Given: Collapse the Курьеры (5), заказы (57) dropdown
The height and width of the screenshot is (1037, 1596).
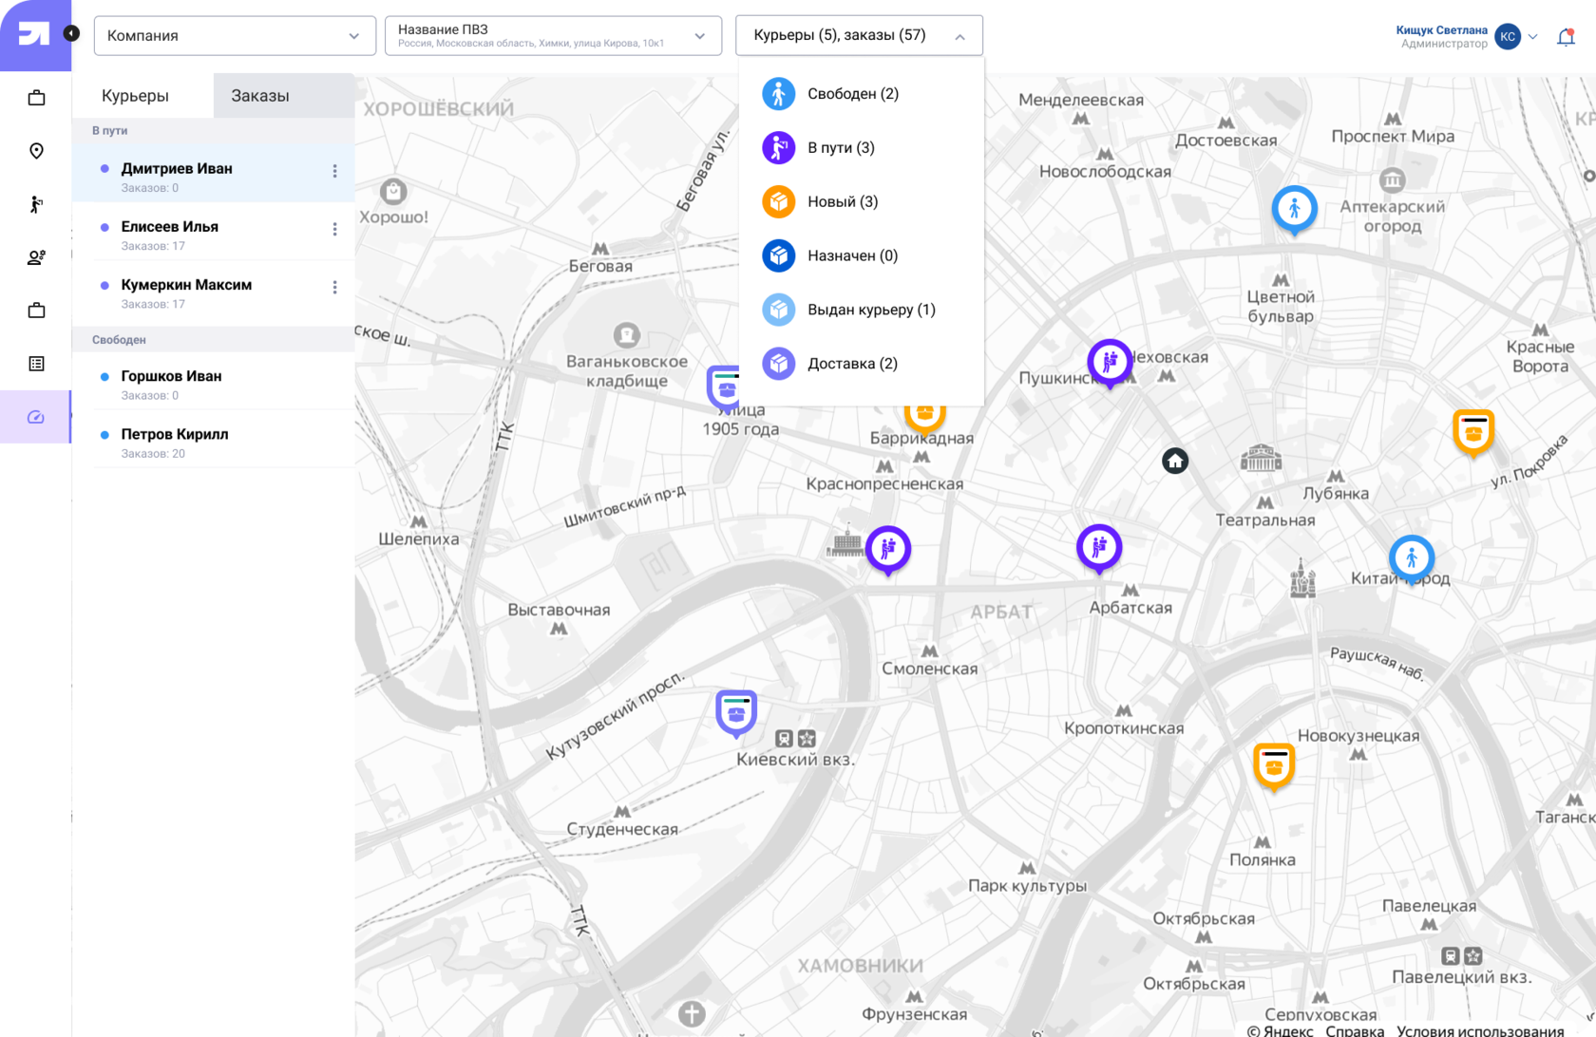Looking at the screenshot, I should click(x=859, y=36).
